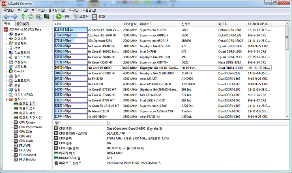The image size is (292, 173).
Task: Collapse the 벤치마크 tree node
Action: coord(6,99)
